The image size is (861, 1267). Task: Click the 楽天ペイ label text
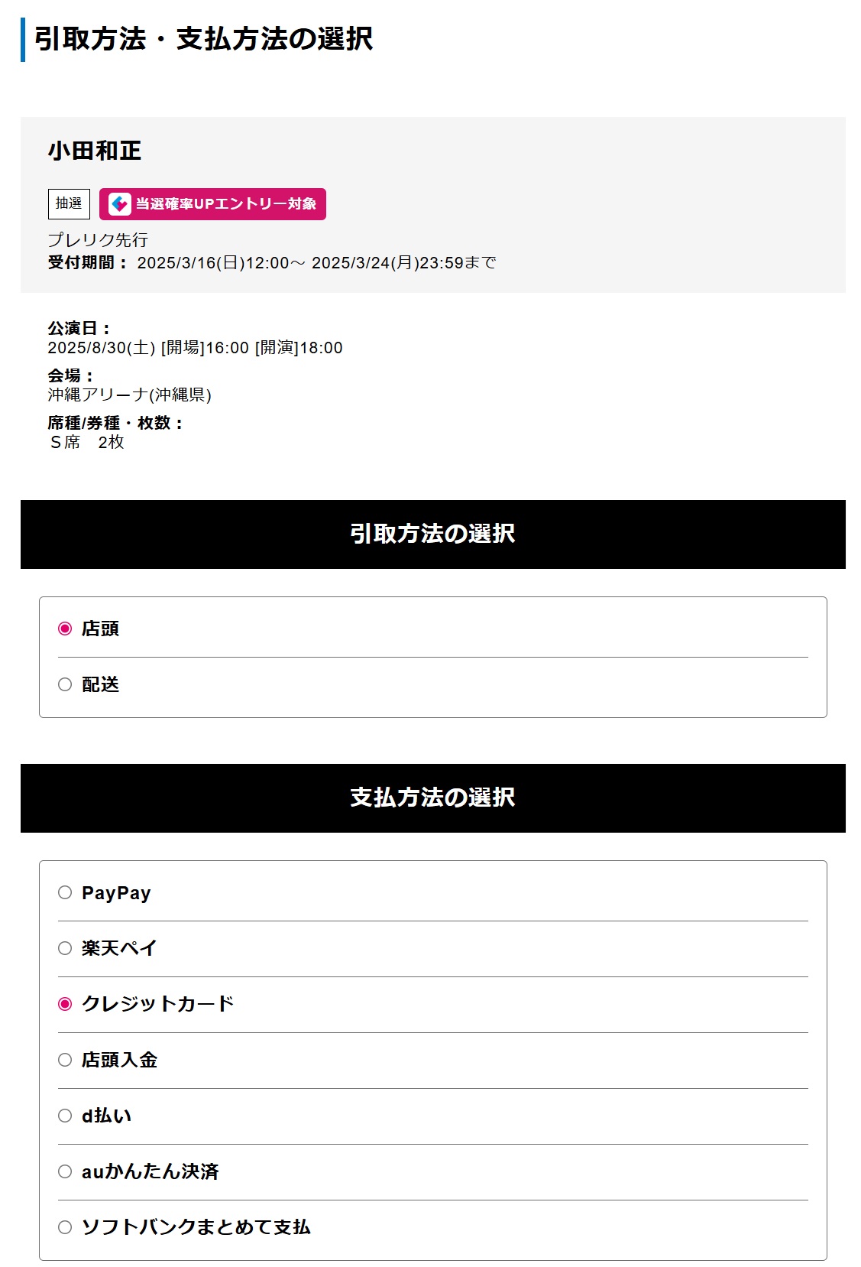(119, 948)
